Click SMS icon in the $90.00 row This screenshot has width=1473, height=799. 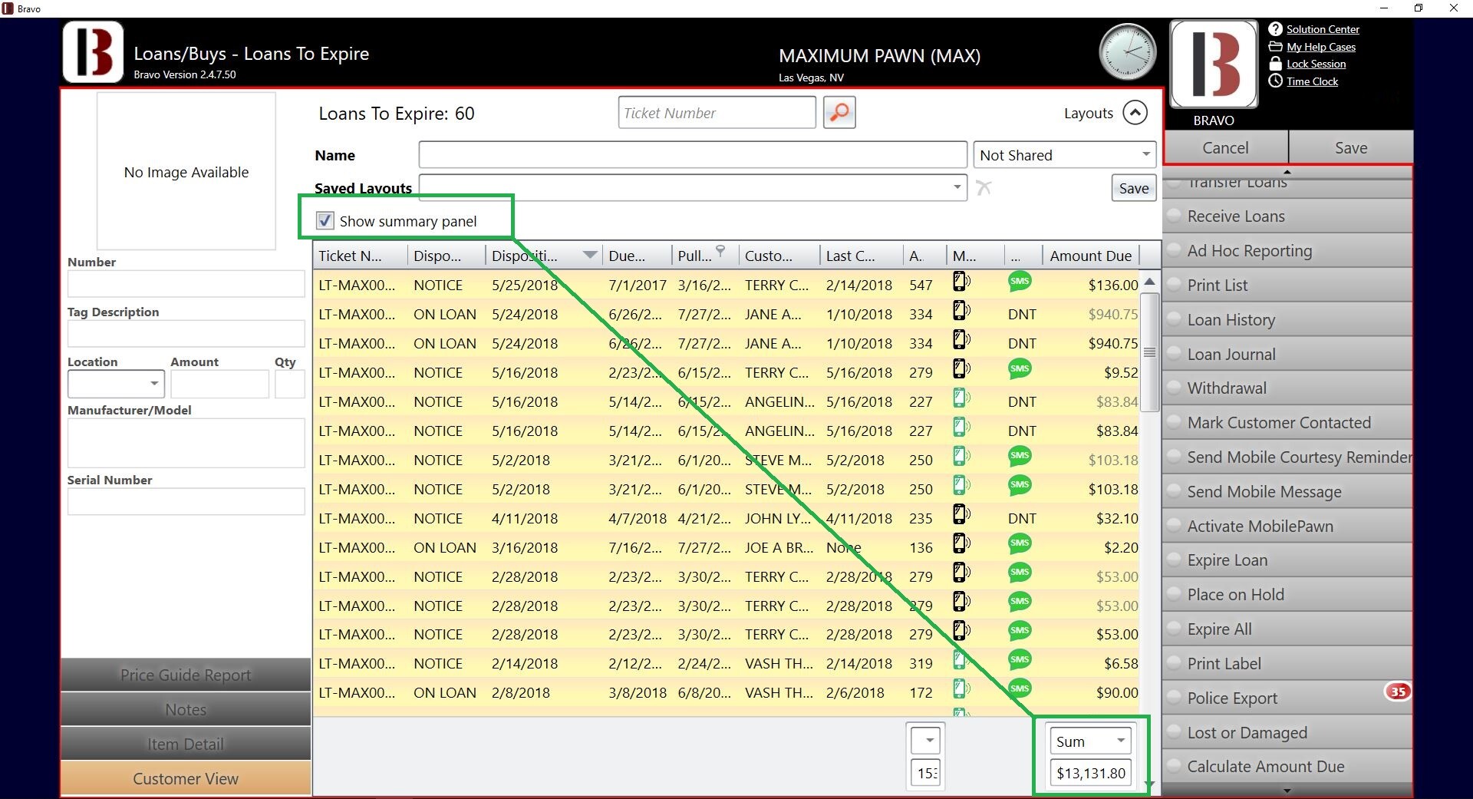[x=1020, y=688]
